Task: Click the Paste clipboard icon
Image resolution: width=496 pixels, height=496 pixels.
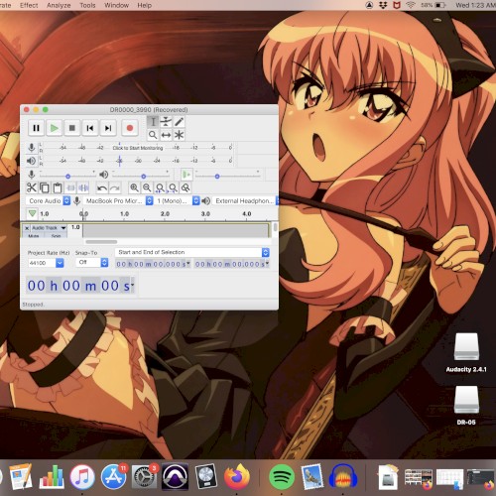Action: pos(58,187)
